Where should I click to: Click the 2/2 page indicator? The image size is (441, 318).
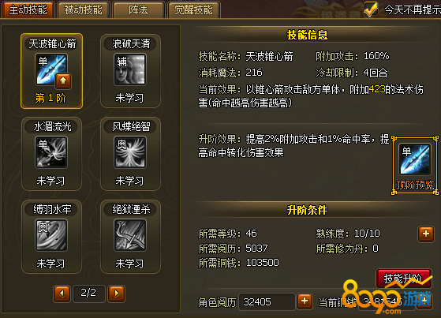tap(89, 294)
